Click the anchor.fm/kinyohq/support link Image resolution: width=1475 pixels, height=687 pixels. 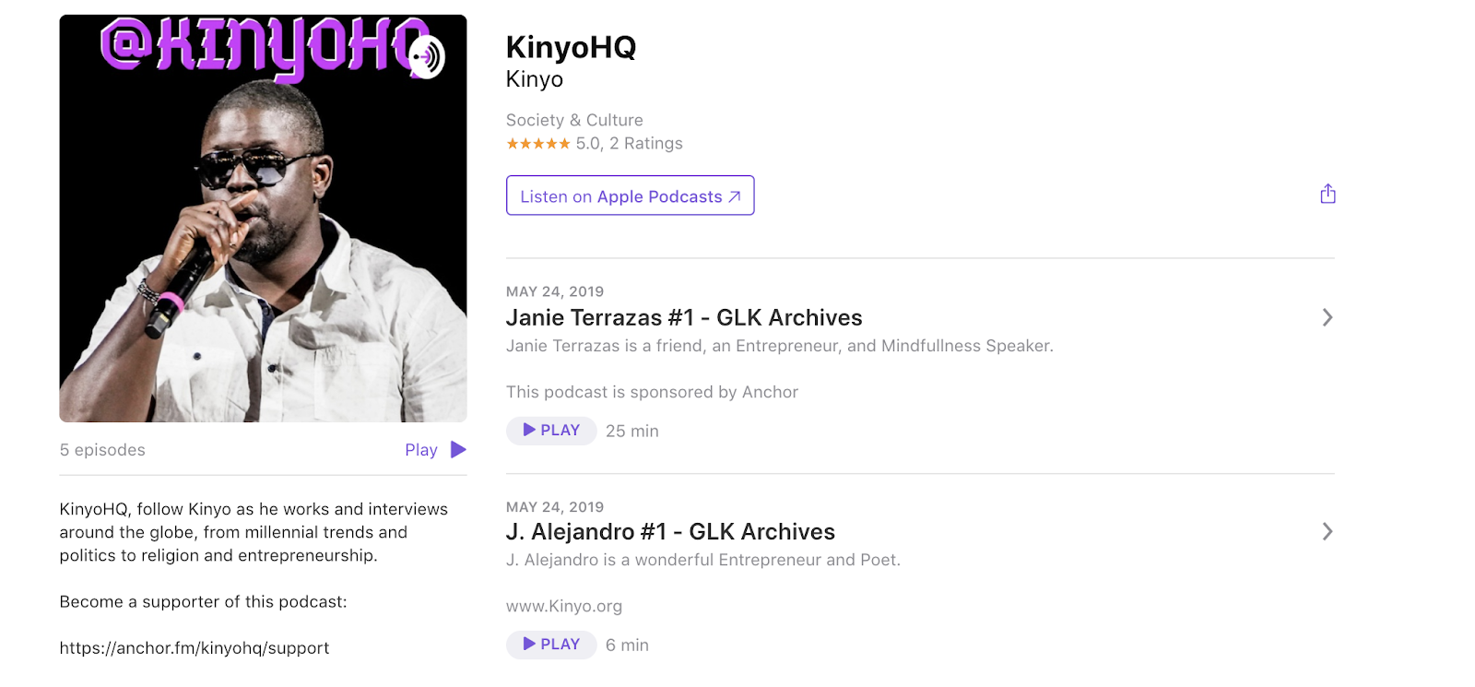(195, 647)
